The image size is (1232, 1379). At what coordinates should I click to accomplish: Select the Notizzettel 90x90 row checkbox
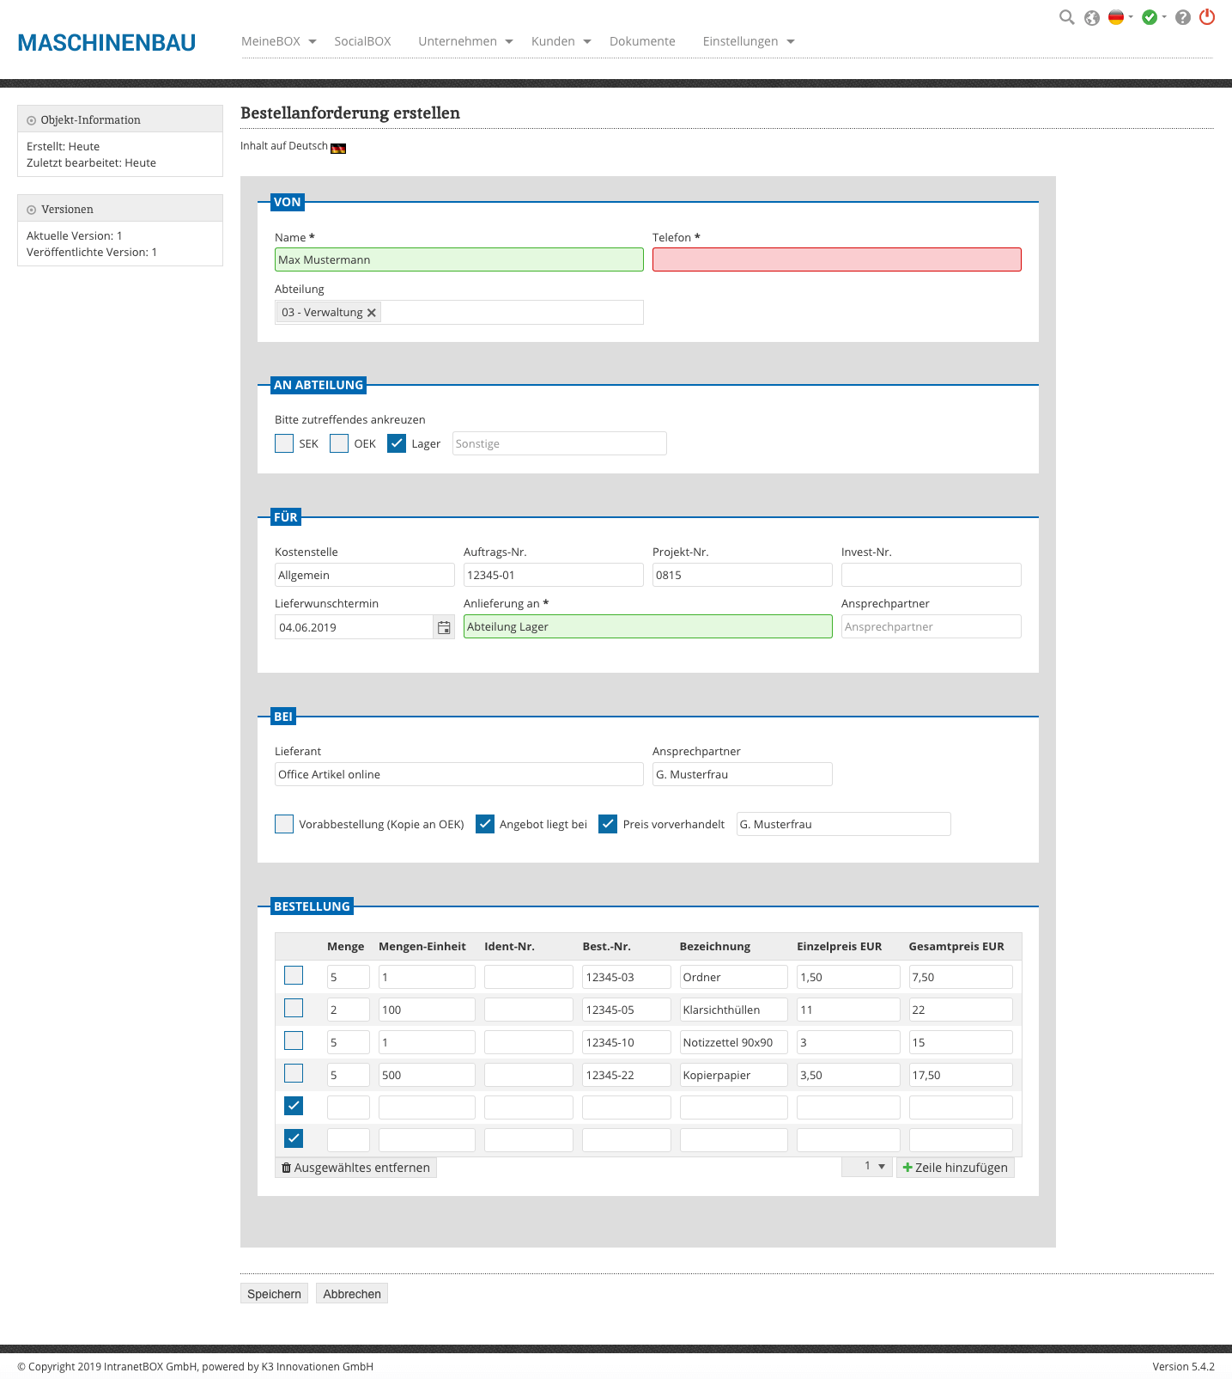click(x=294, y=1040)
